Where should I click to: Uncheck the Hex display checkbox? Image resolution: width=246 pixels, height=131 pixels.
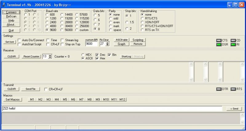97,58
